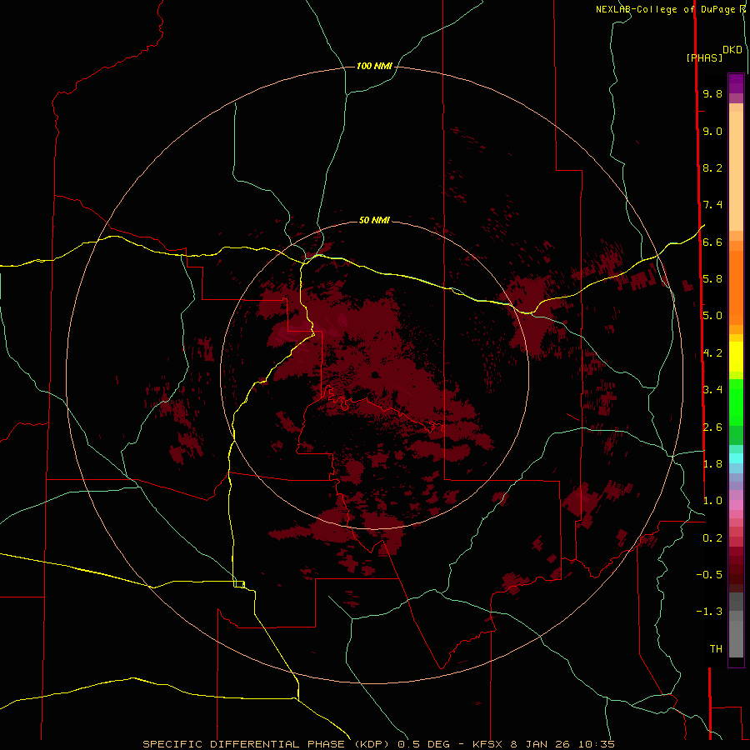This screenshot has width=750, height=750.
Task: Click the DKD legend label
Action: click(x=732, y=50)
